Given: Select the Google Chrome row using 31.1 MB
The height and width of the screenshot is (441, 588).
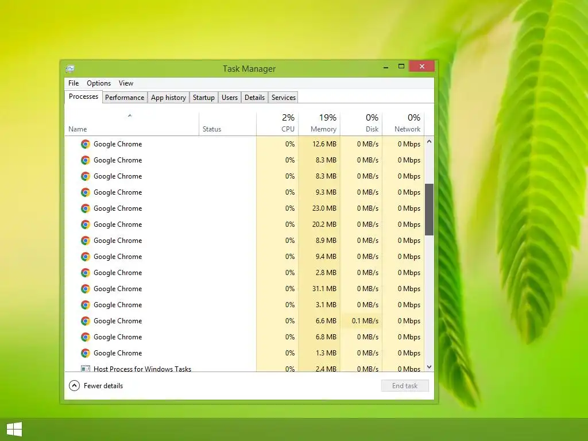Looking at the screenshot, I should click(245, 289).
